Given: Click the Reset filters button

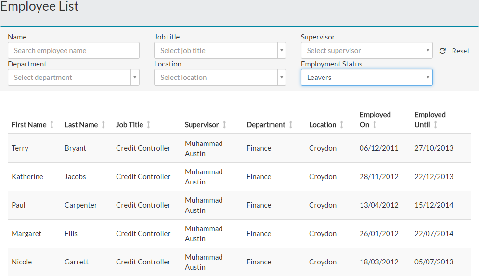Looking at the screenshot, I should pos(454,51).
